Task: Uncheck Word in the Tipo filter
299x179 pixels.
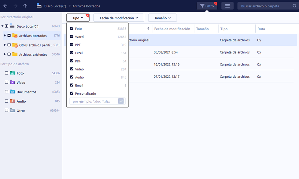Action: (72, 37)
